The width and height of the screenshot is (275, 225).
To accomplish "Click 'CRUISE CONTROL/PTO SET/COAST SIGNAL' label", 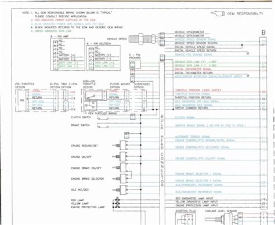I will click(202, 147).
